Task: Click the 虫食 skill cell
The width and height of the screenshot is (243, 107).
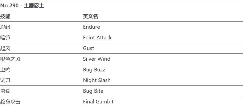Action: click(x=5, y=91)
